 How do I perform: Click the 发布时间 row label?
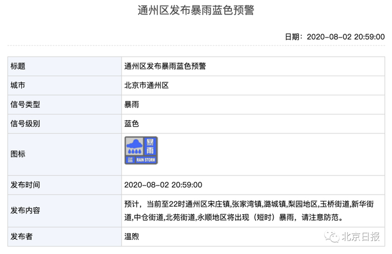click(25, 185)
